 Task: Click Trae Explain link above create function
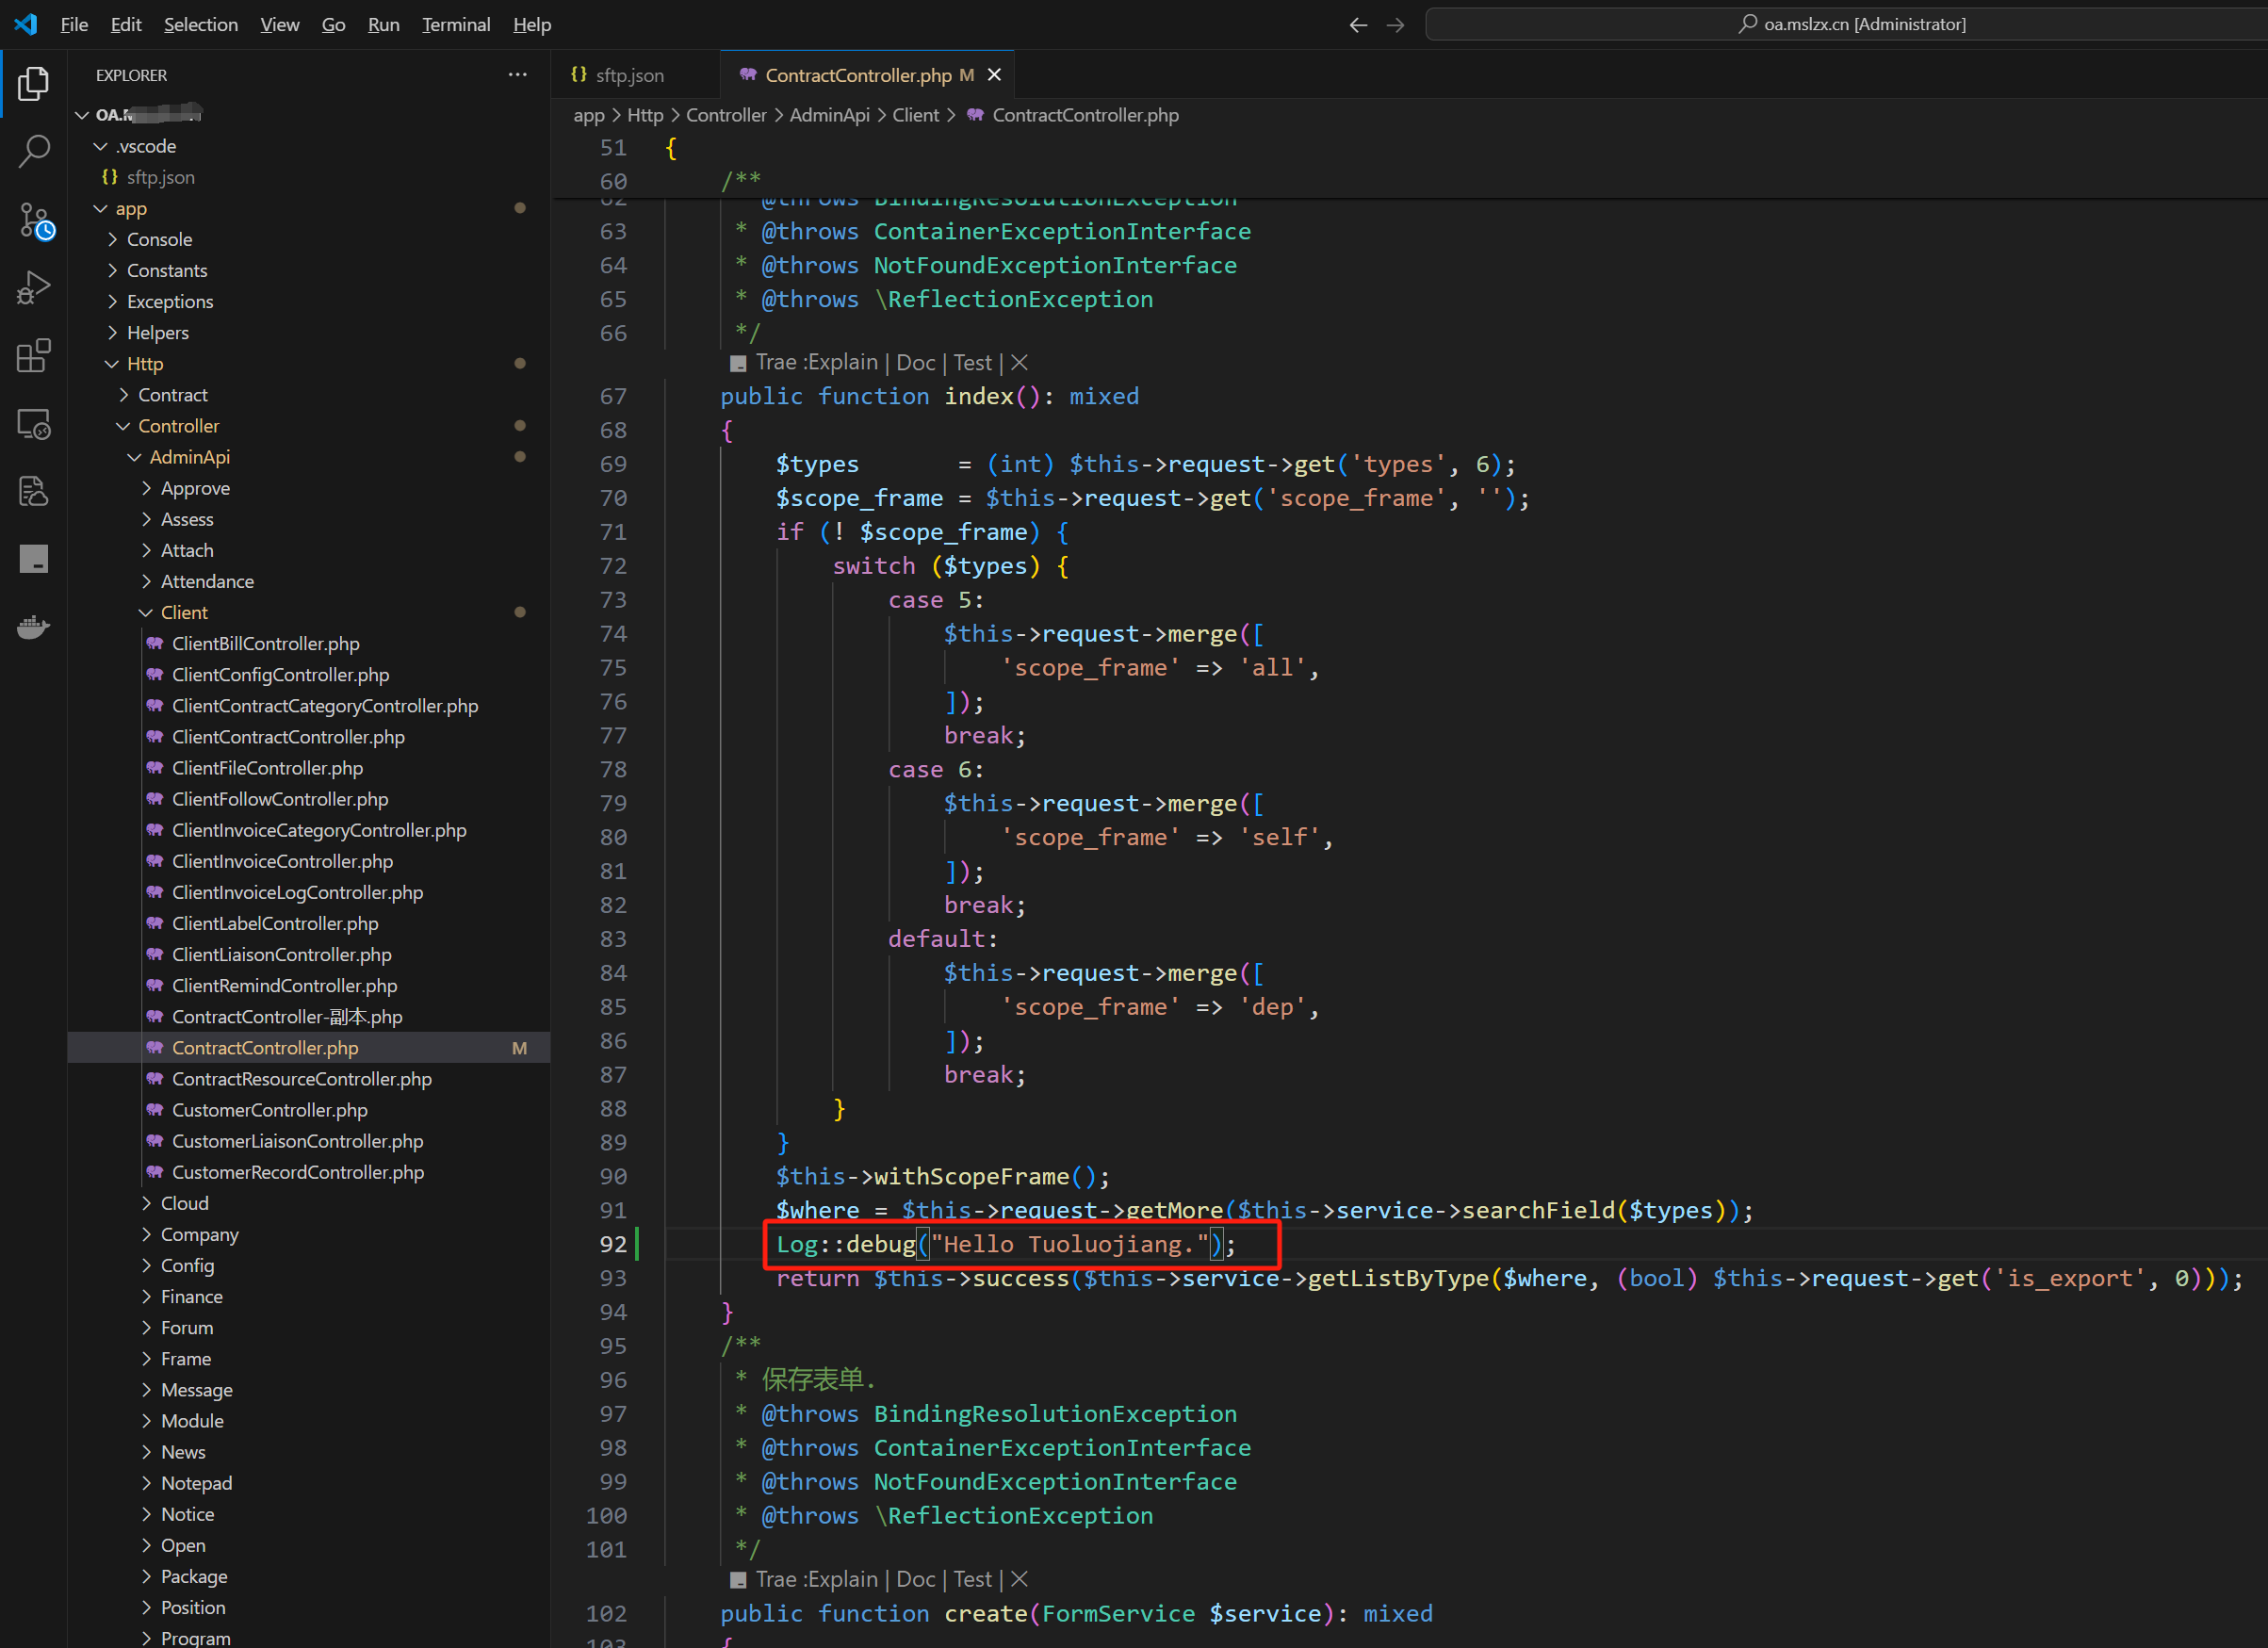pos(816,1579)
